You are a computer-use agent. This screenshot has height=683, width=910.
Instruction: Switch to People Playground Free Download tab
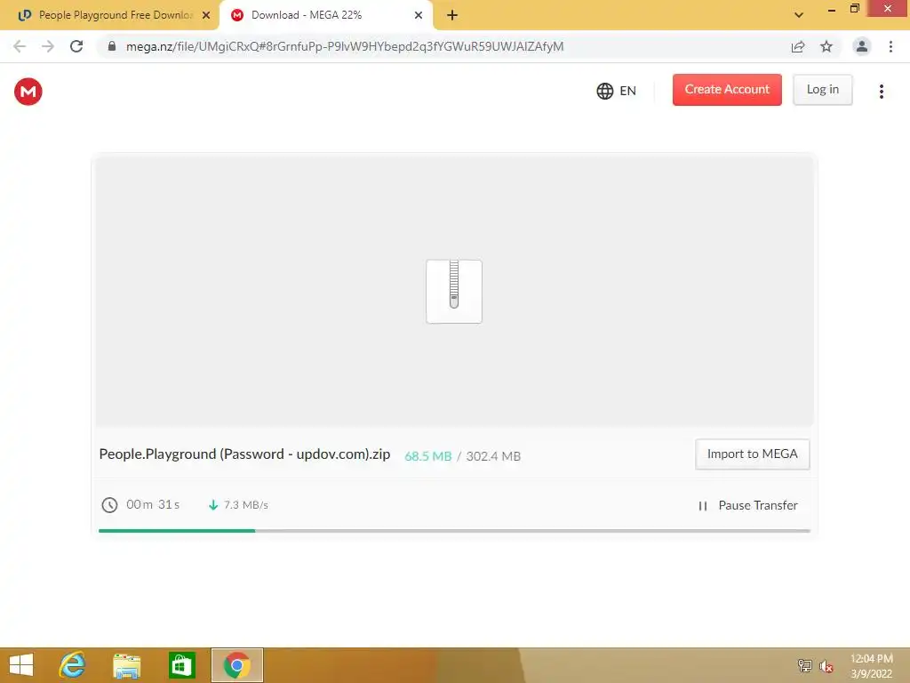click(109, 15)
